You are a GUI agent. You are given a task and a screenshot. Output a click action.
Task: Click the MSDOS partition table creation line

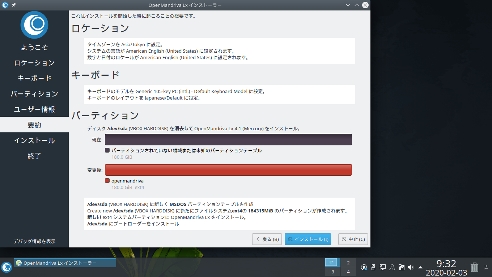click(170, 204)
